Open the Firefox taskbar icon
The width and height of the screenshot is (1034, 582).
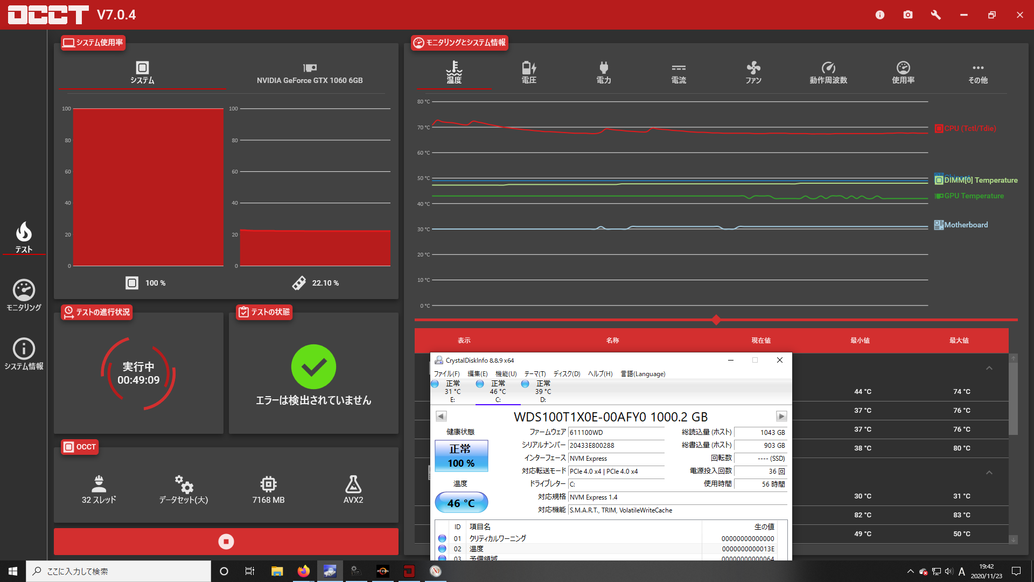point(304,571)
